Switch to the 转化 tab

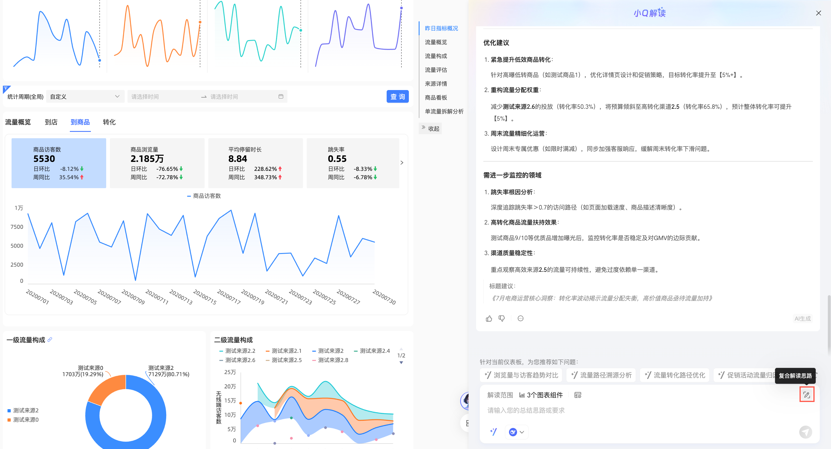click(109, 122)
